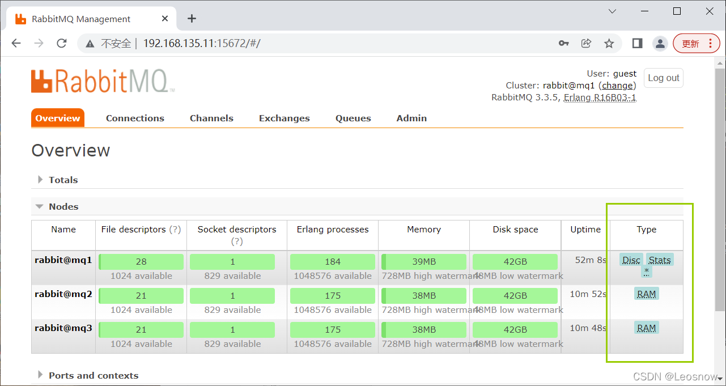Open the Exchanges tab
Image resolution: width=726 pixels, height=386 pixels.
(x=285, y=118)
